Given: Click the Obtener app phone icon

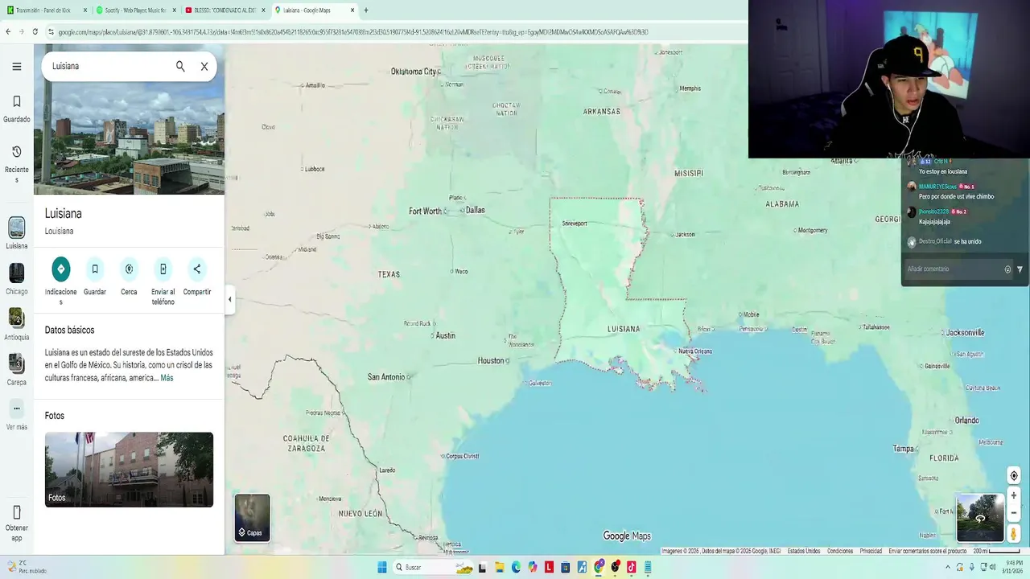Looking at the screenshot, I should click(x=17, y=512).
